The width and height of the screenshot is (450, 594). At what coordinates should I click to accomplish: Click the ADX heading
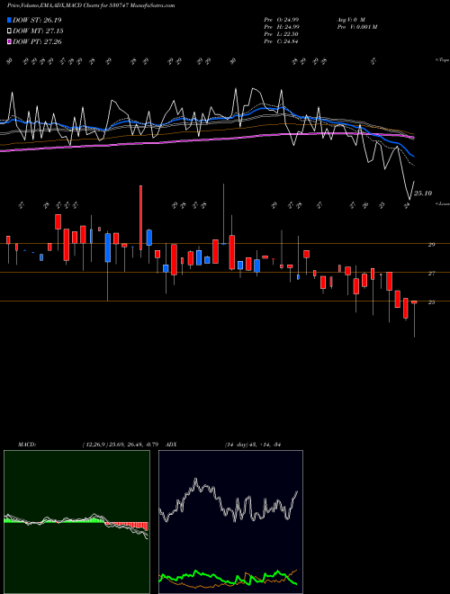(x=172, y=445)
